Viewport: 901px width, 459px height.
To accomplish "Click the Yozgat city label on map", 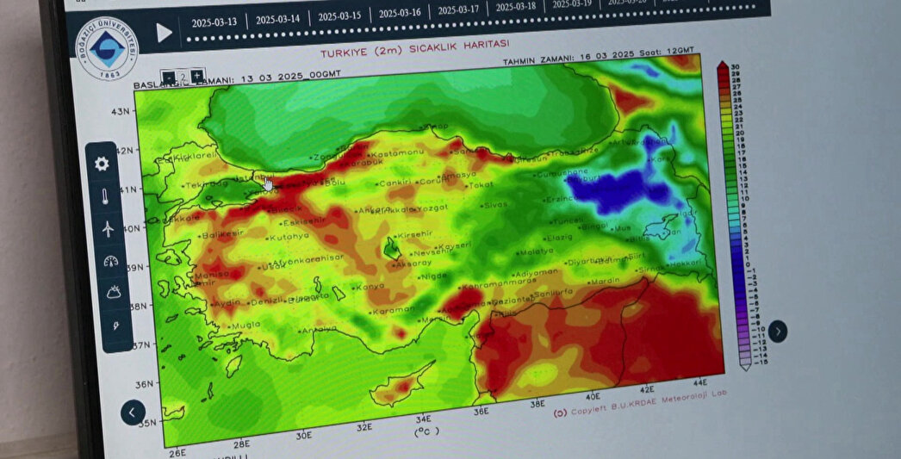I will coord(431,208).
